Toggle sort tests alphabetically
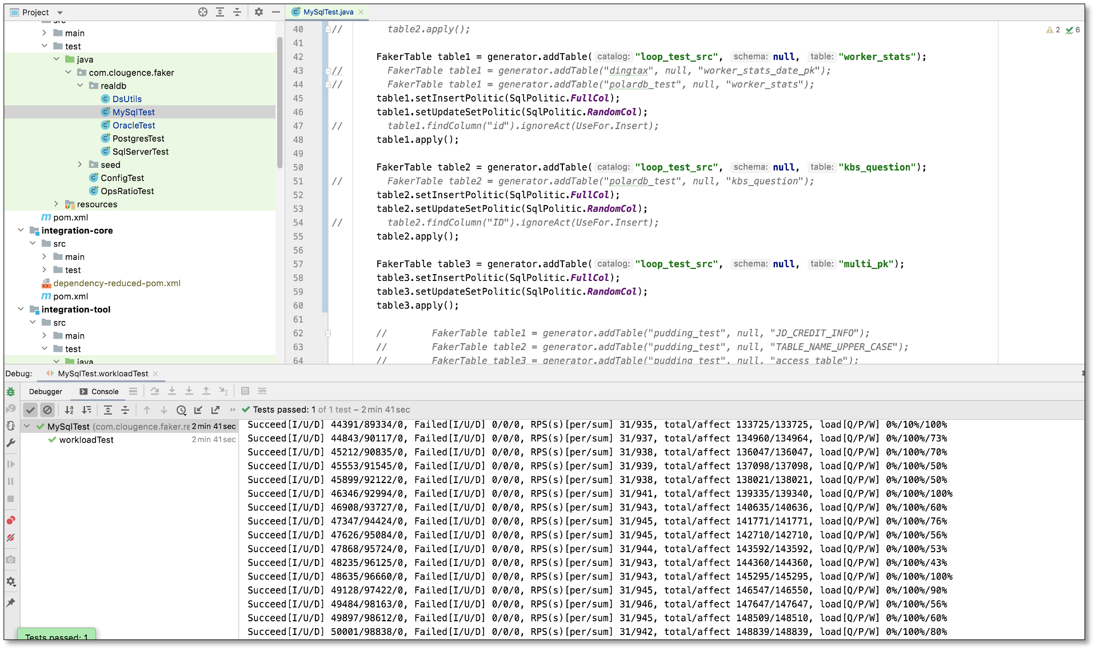The height and width of the screenshot is (651, 1095). pyautogui.click(x=69, y=410)
